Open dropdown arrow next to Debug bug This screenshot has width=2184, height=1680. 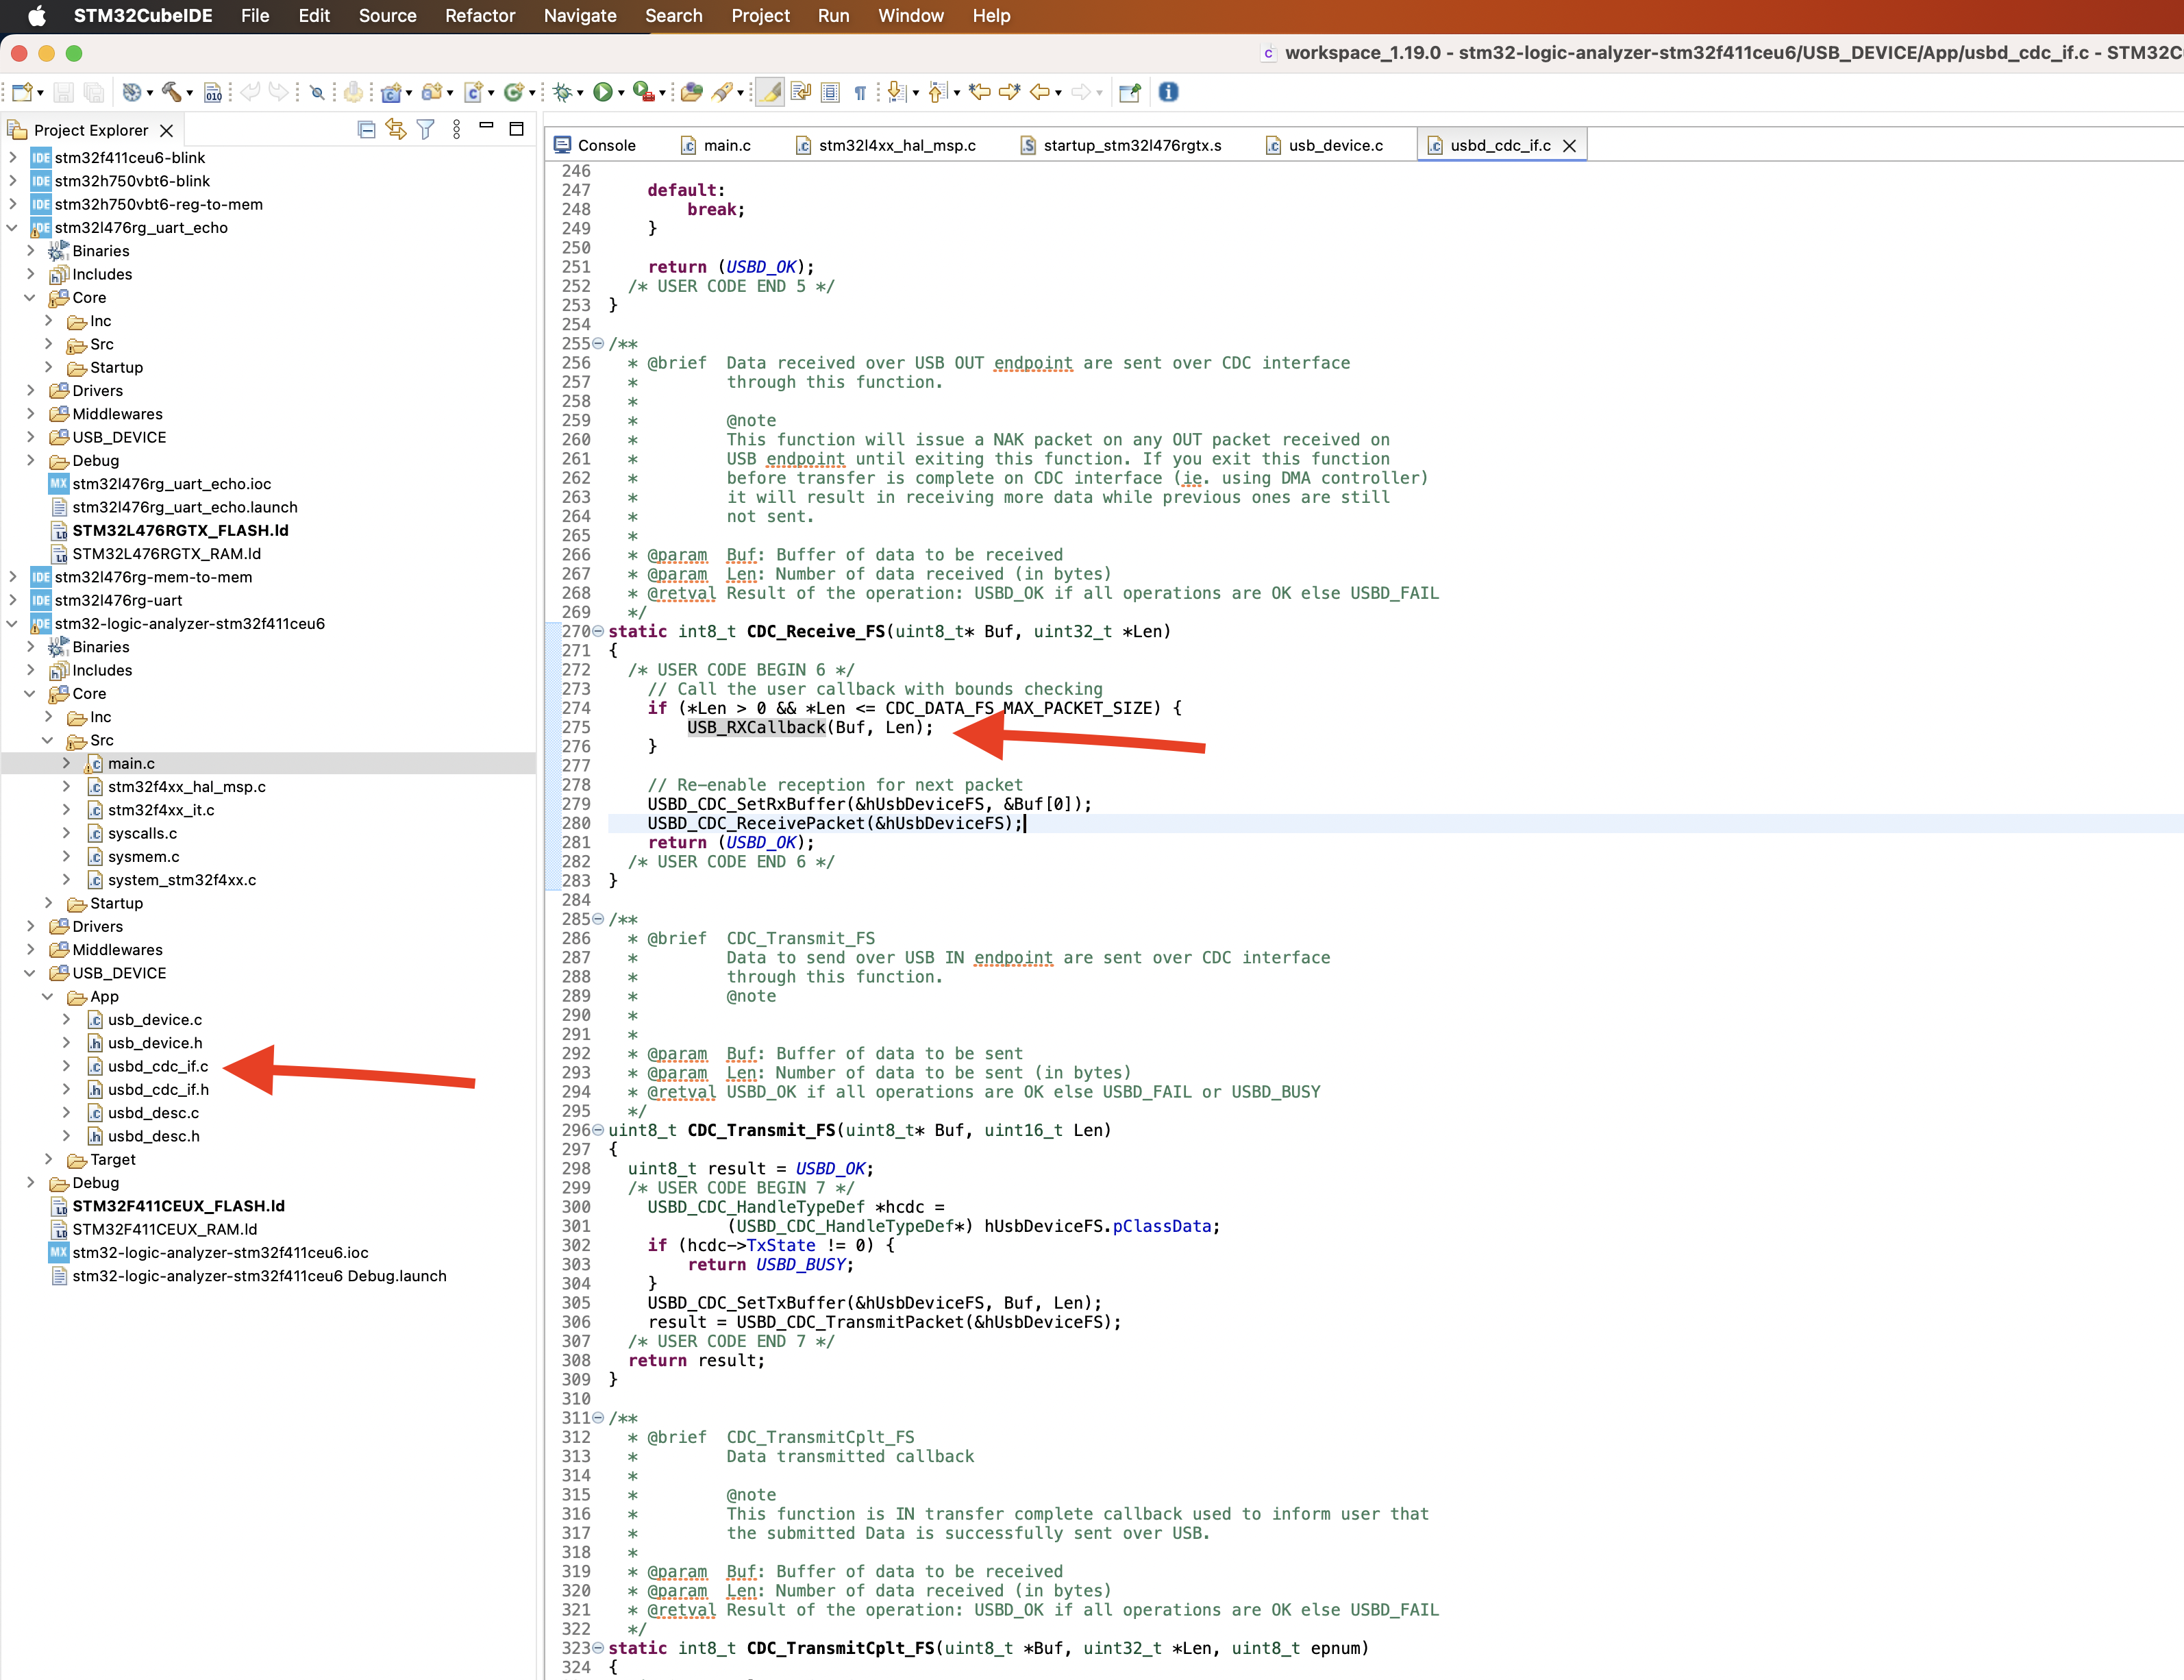tap(581, 93)
